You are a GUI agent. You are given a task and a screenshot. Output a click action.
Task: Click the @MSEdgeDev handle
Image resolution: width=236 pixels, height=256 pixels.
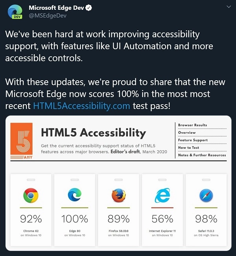(48, 16)
